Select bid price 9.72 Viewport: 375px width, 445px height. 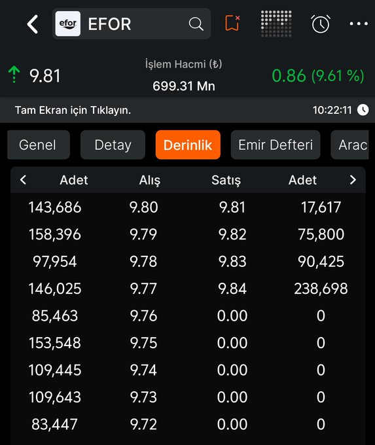[x=143, y=424]
